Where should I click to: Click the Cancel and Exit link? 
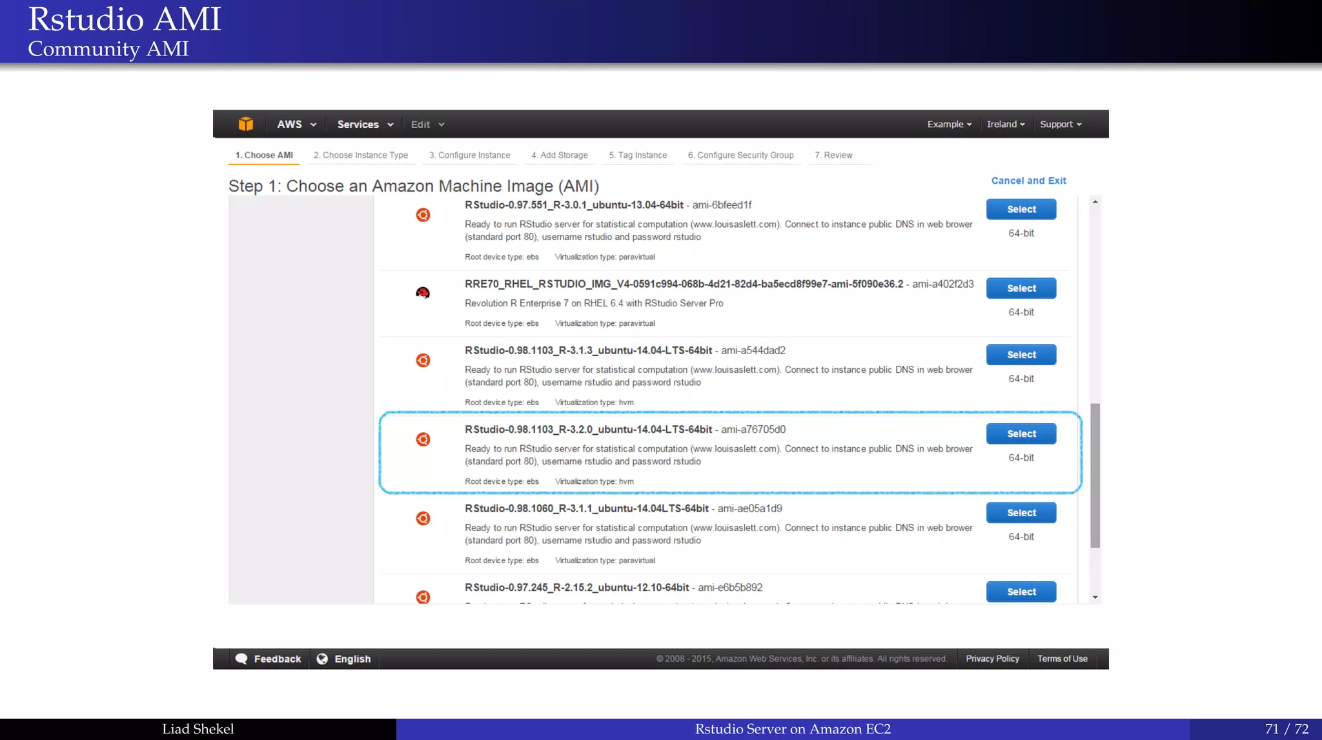(1028, 181)
